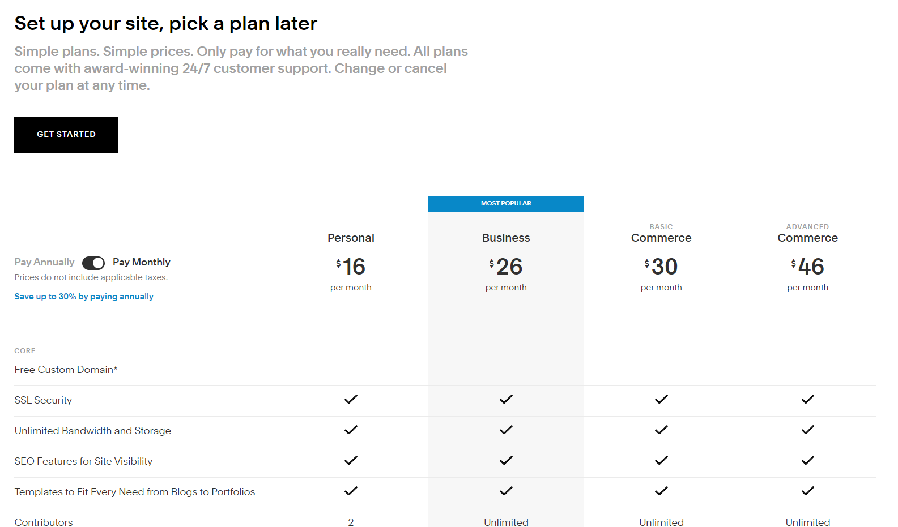Image resolution: width=898 pixels, height=527 pixels.
Task: Click SSL Security checkmark for Personal plan
Action: (351, 400)
